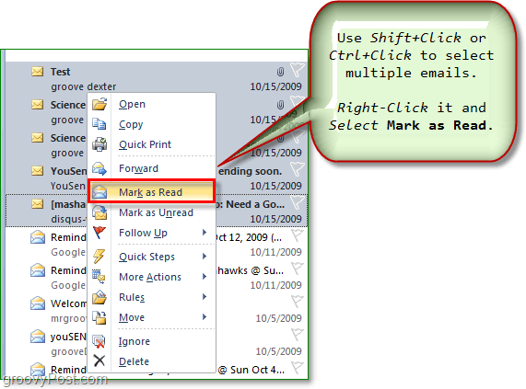Expand the Quick Steps submenu arrow
Screen dimensions: 526x389
pyautogui.click(x=205, y=257)
